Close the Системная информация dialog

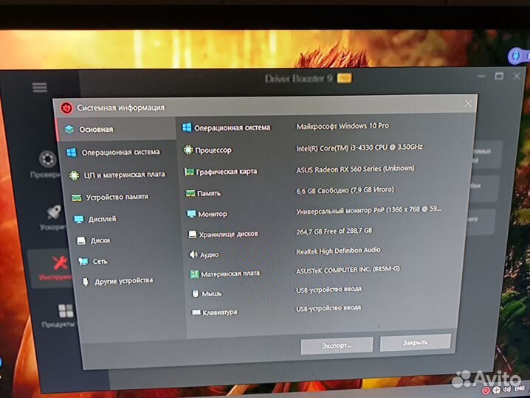tap(468, 104)
